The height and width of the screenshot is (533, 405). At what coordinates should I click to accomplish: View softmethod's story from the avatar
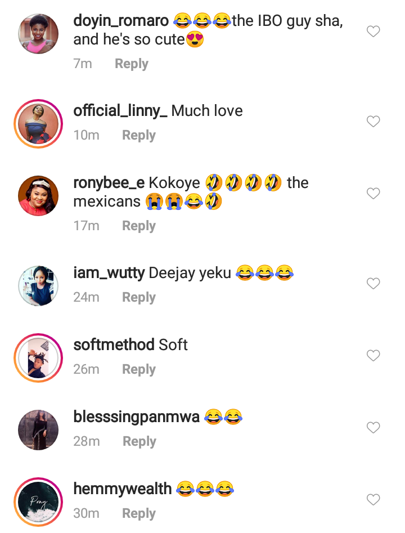(x=38, y=358)
